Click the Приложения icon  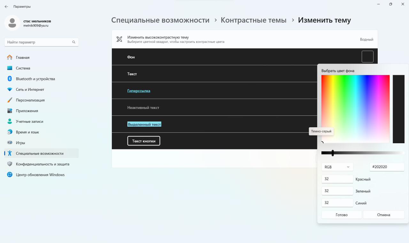click(x=10, y=111)
